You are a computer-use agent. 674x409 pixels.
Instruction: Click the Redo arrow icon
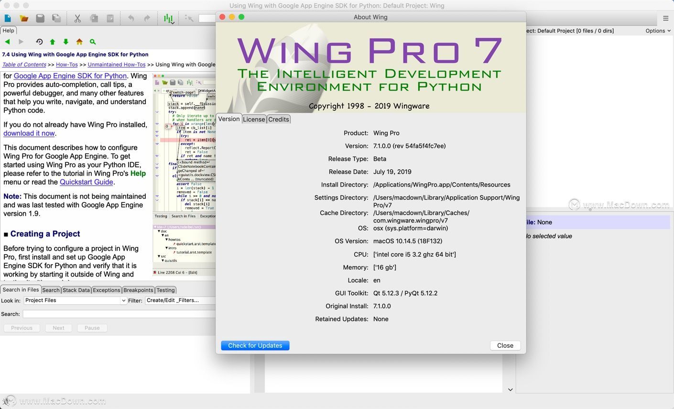coord(147,18)
